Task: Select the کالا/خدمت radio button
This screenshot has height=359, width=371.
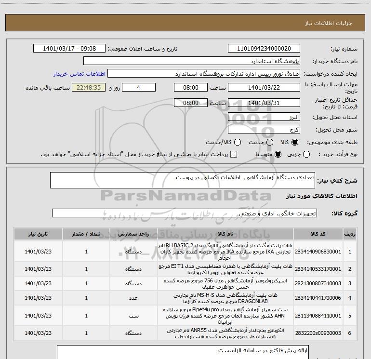Action: pos(238,142)
